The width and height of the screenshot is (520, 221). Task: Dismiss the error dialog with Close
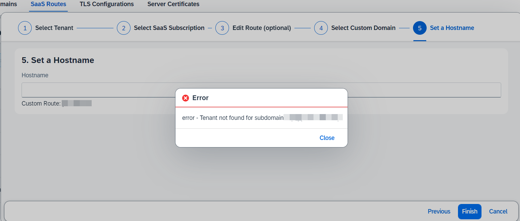coord(327,138)
